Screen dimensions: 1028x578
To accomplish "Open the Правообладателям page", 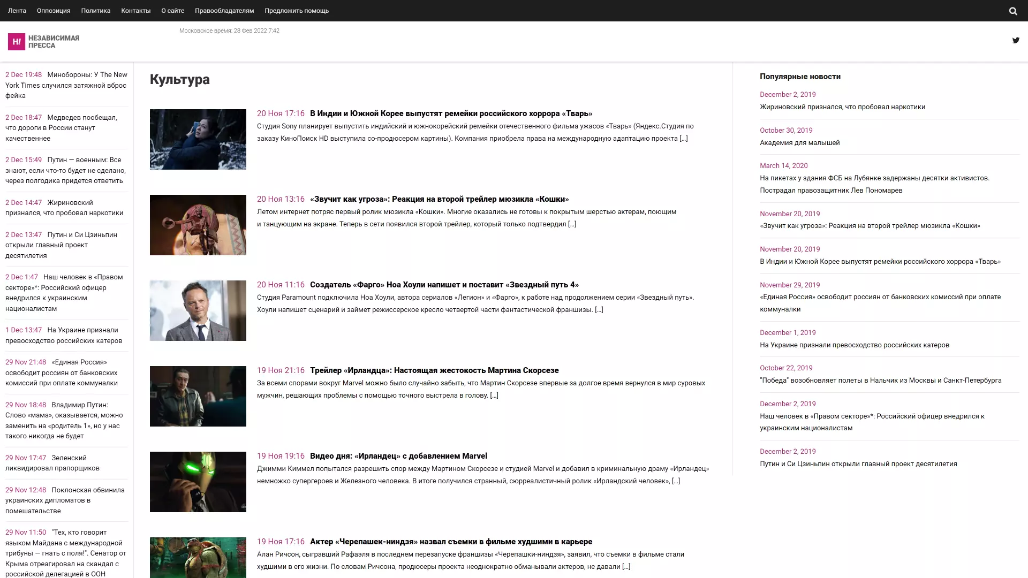I will [x=224, y=11].
